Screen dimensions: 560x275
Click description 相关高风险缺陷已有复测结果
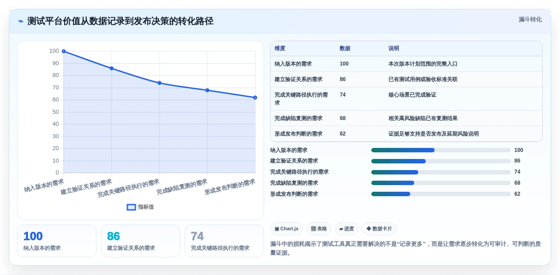[423, 118]
